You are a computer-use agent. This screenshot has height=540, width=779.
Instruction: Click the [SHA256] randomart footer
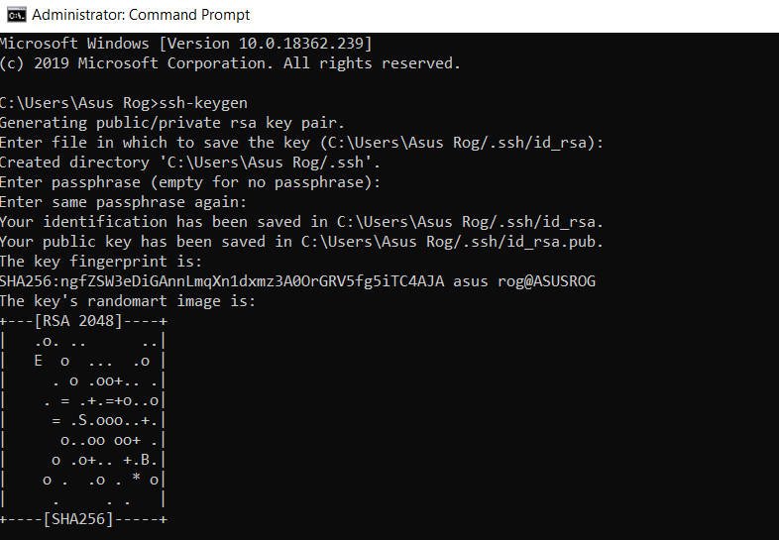pos(78,519)
